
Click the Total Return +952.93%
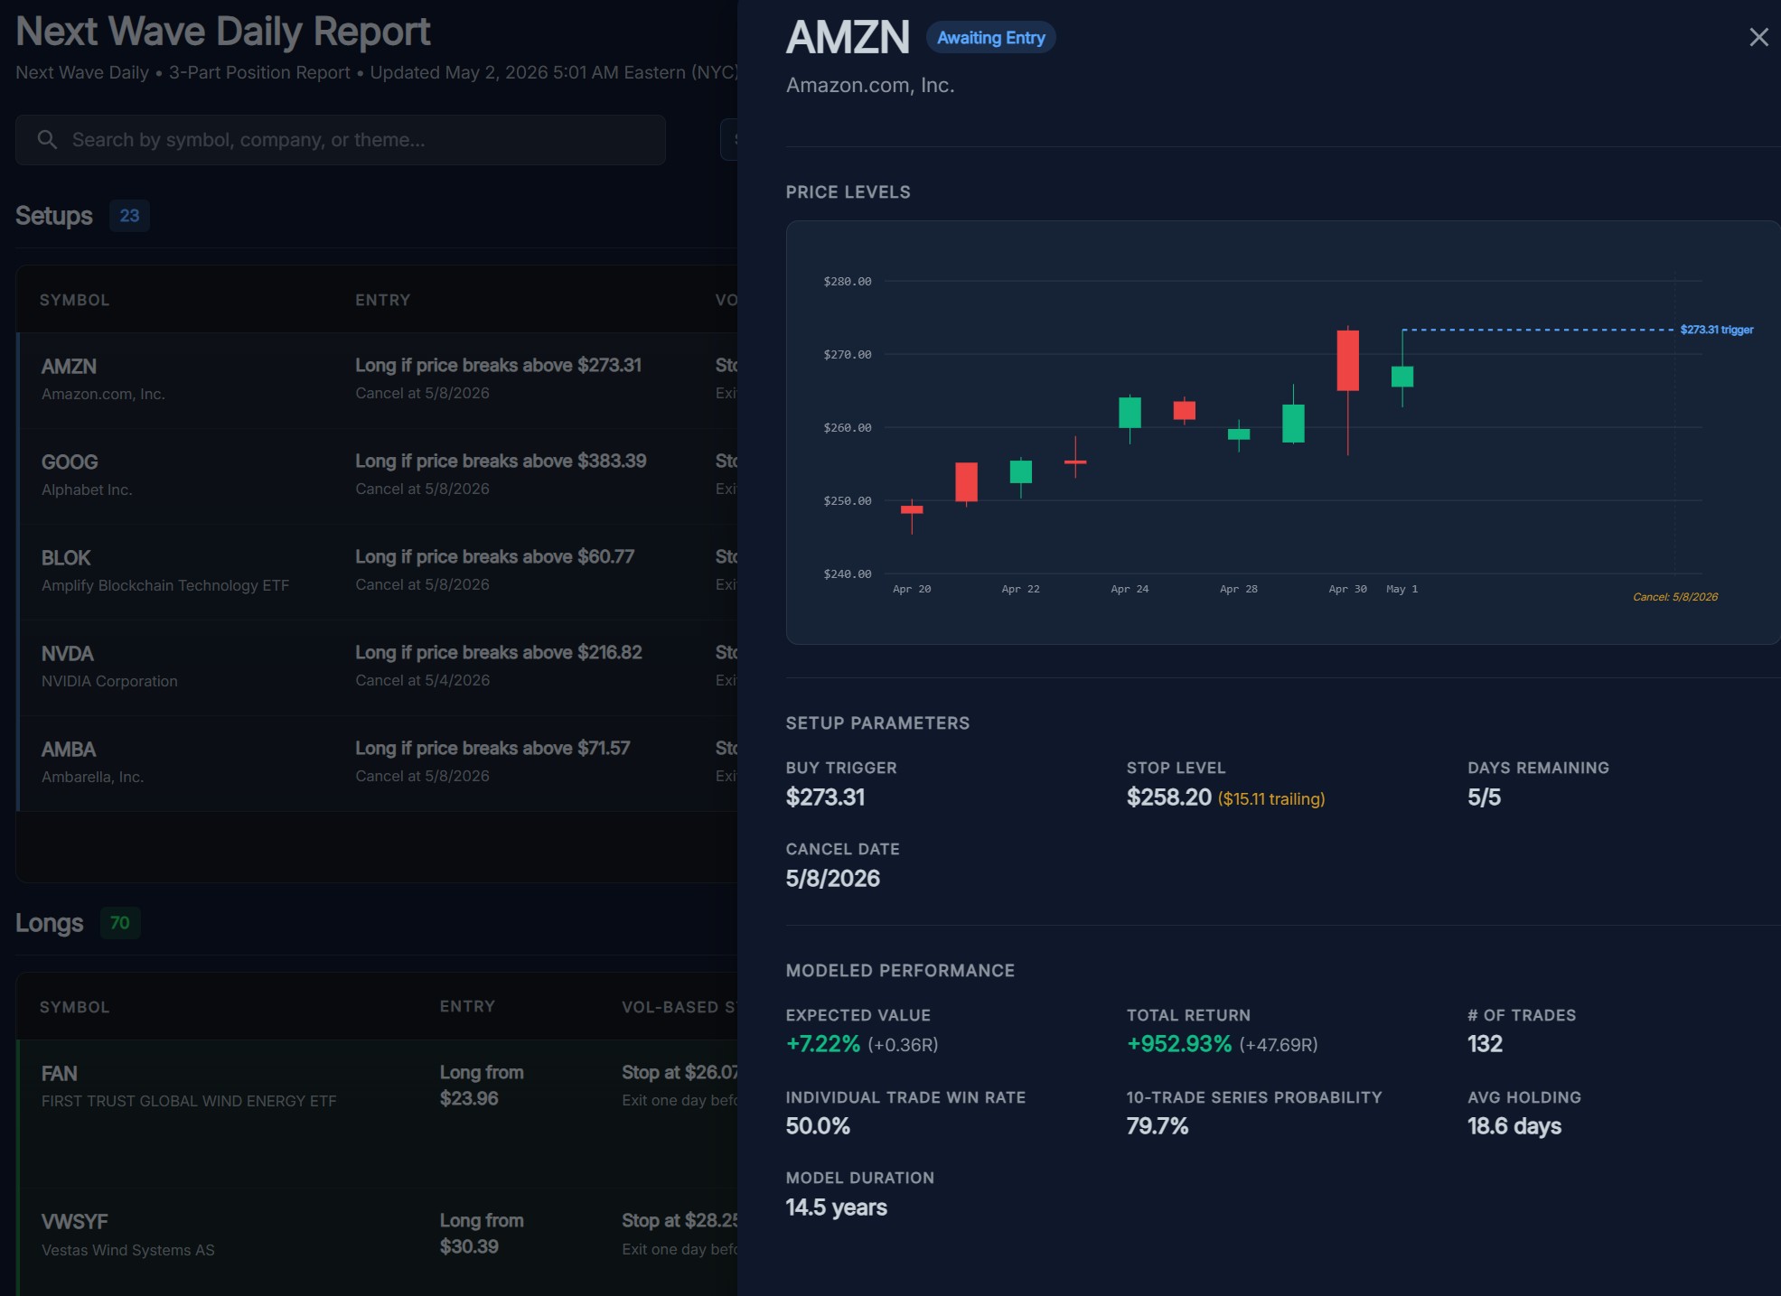click(1178, 1044)
